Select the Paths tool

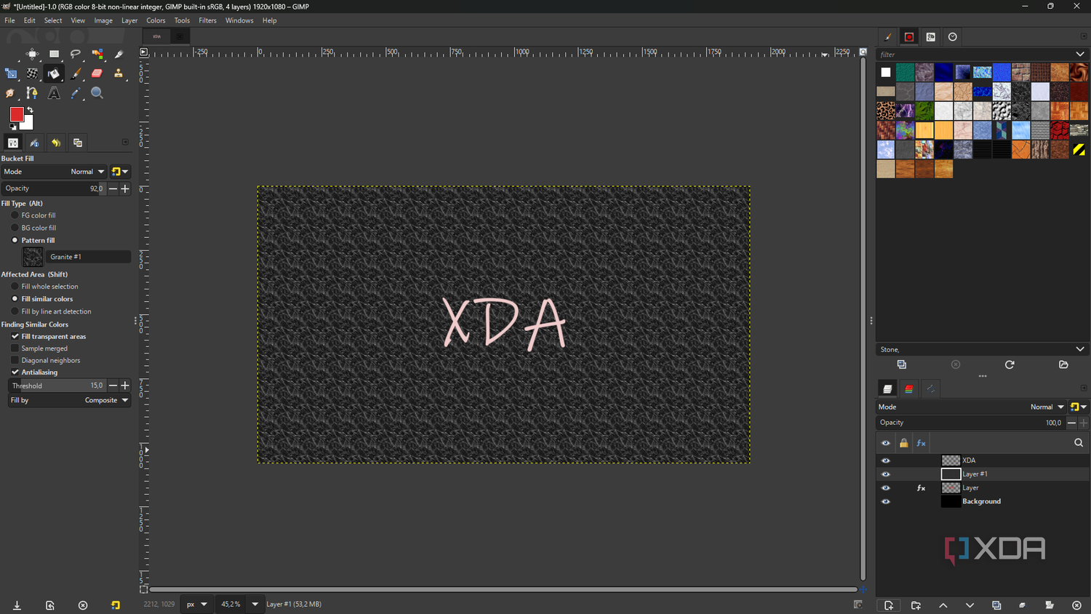click(x=32, y=93)
